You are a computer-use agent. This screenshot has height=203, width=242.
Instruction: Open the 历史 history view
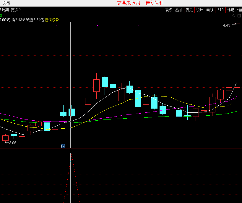pos(189,10)
